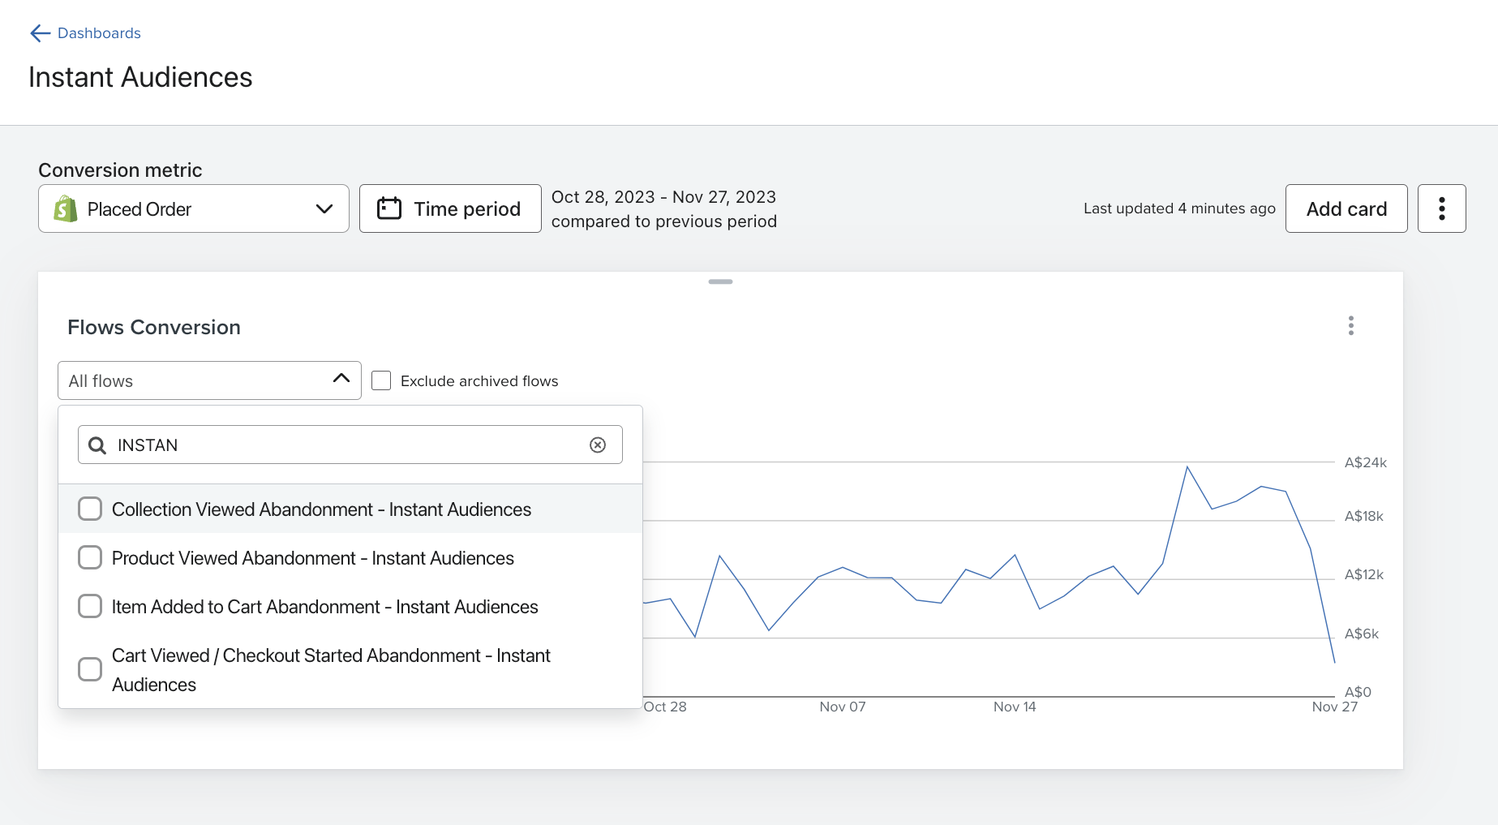Clear the flow search text

click(x=598, y=445)
